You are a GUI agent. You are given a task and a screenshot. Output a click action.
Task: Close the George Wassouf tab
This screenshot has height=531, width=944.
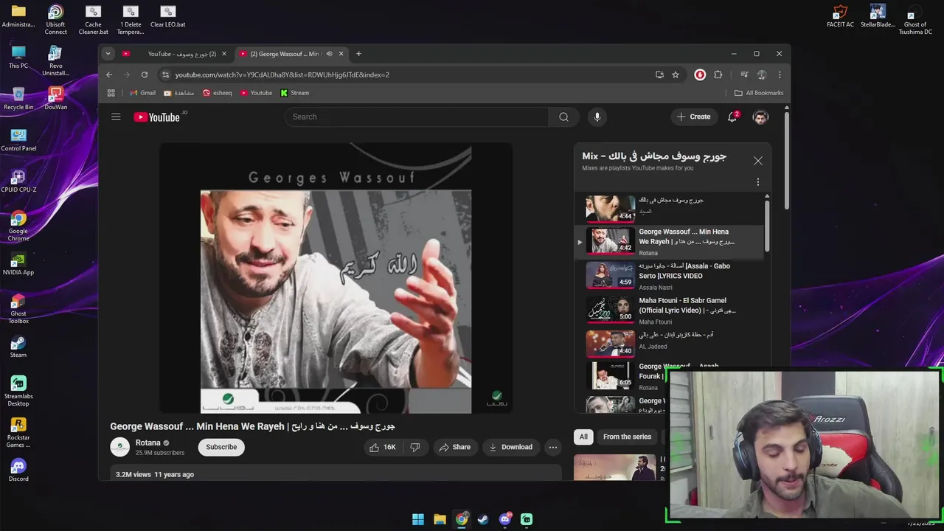341,54
